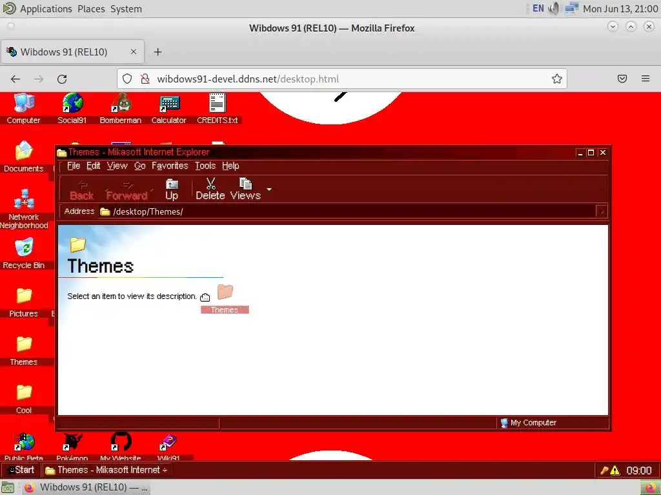661x495 pixels.
Task: Click the show desktop icon in bottom panel
Action: [x=8, y=487]
